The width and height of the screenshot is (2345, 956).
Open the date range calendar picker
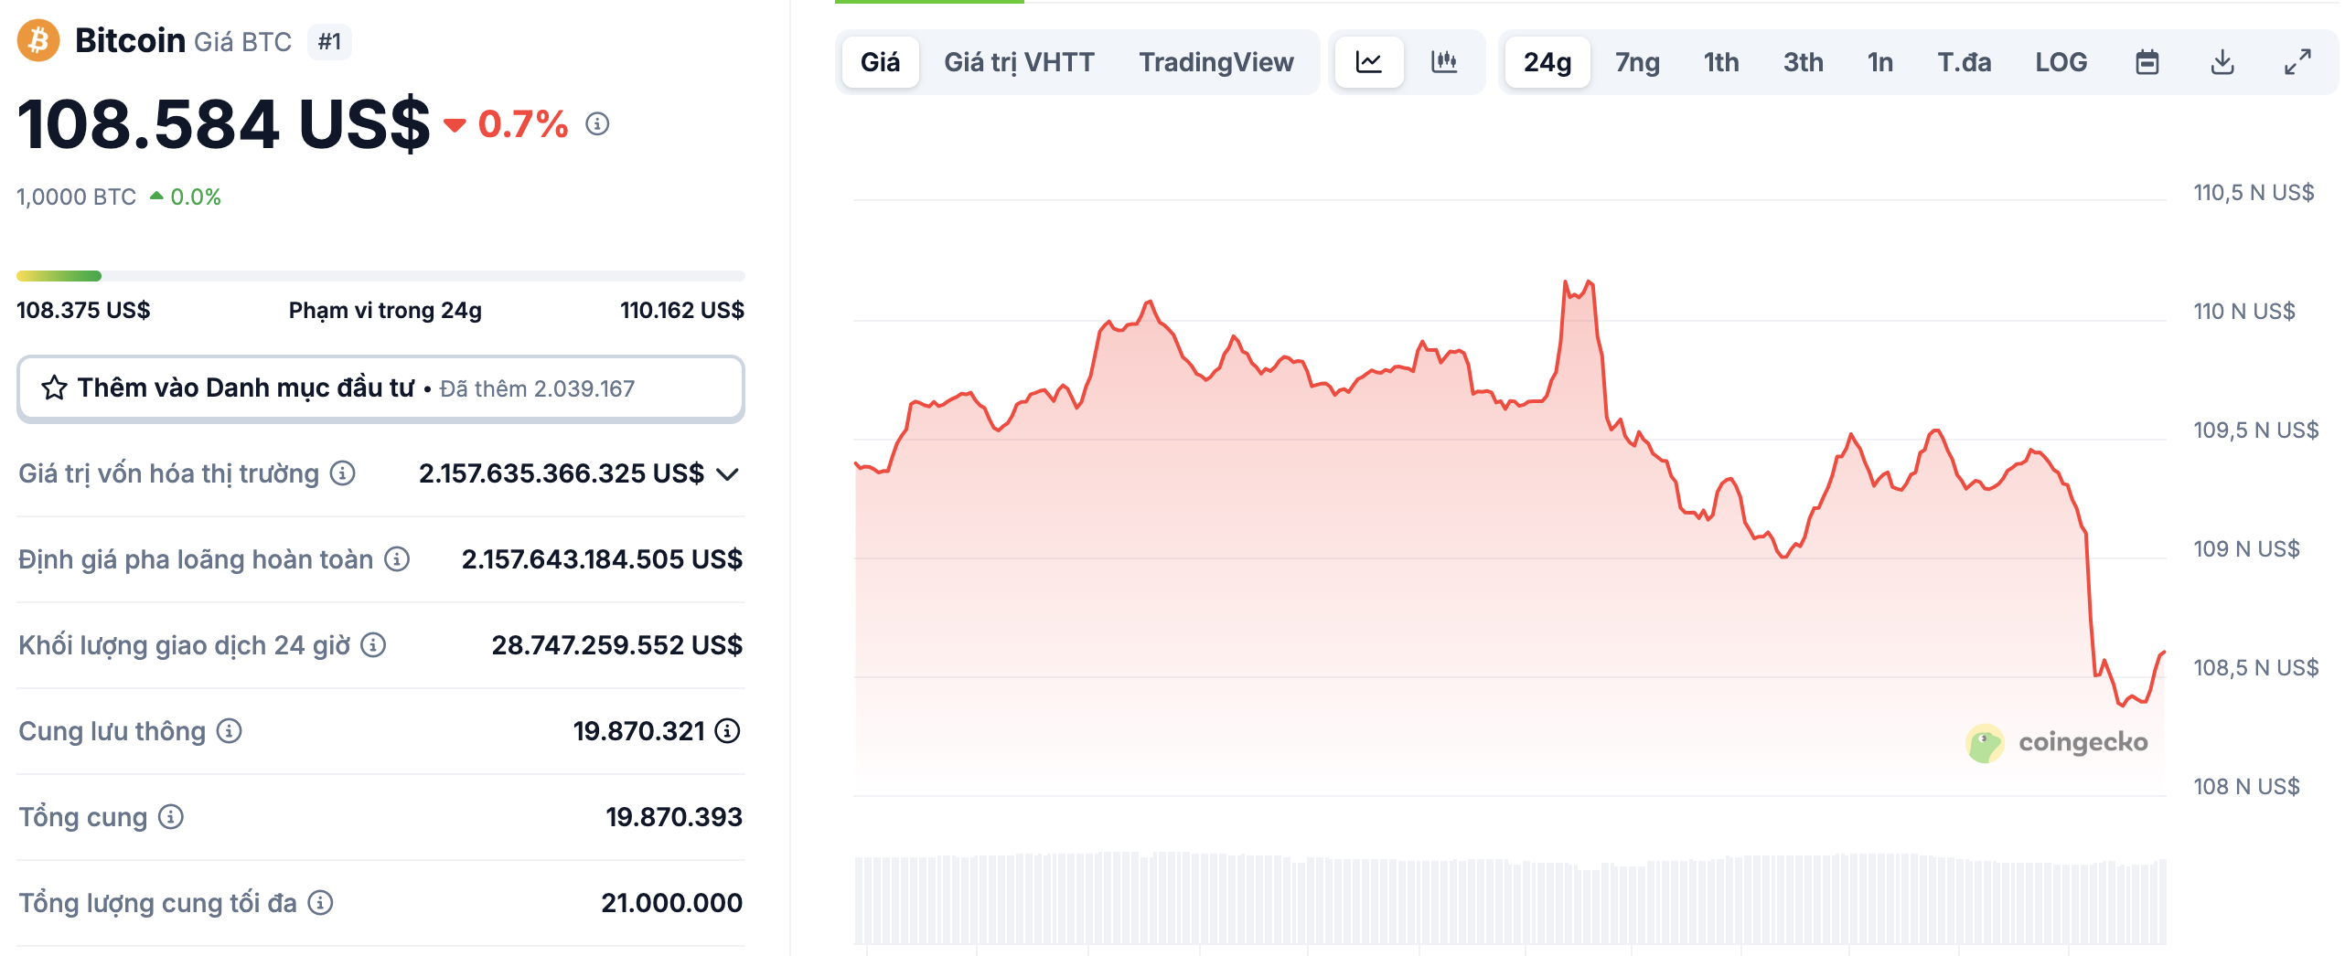coord(2149,61)
